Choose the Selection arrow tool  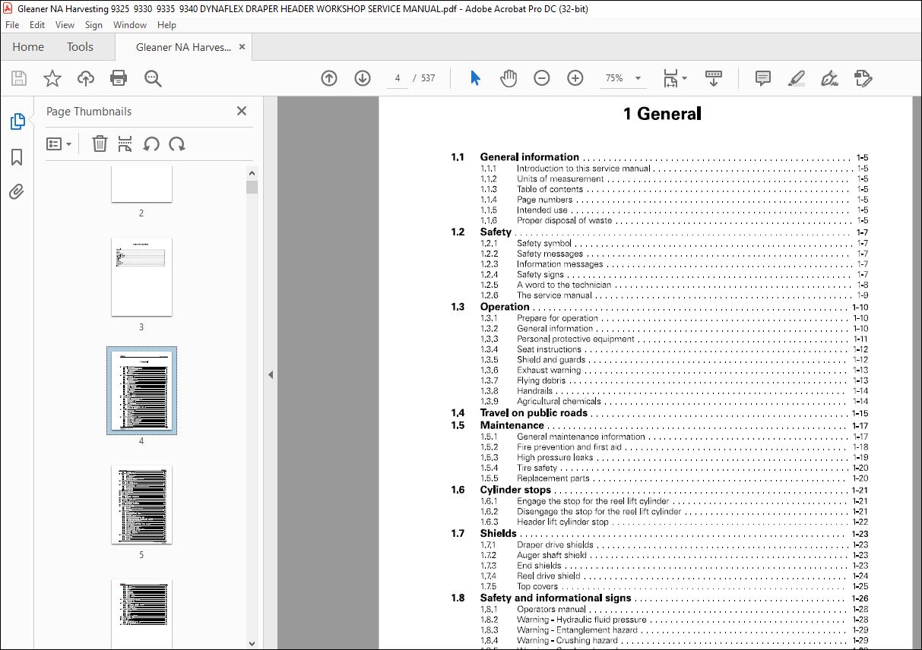475,78
